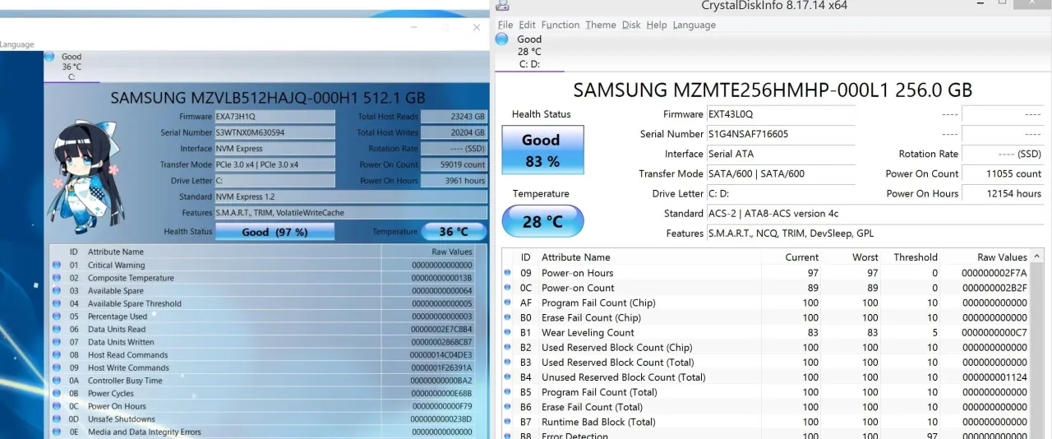The height and width of the screenshot is (439, 1052).
Task: Click the CrystalDiskInfo title bar app icon
Action: [502, 6]
